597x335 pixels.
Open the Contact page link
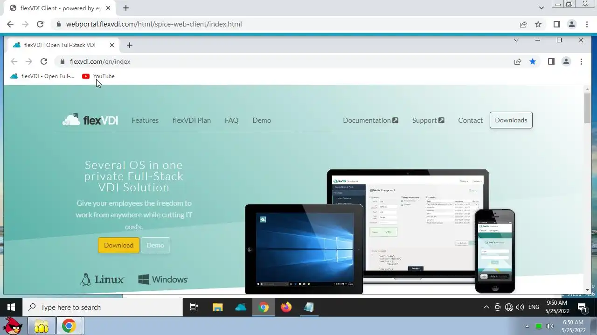[470, 120]
